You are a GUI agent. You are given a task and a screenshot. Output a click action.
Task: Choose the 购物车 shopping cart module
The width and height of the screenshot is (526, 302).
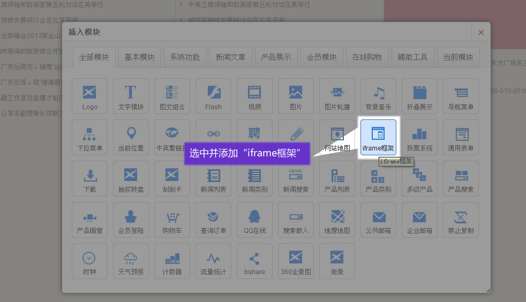(172, 220)
